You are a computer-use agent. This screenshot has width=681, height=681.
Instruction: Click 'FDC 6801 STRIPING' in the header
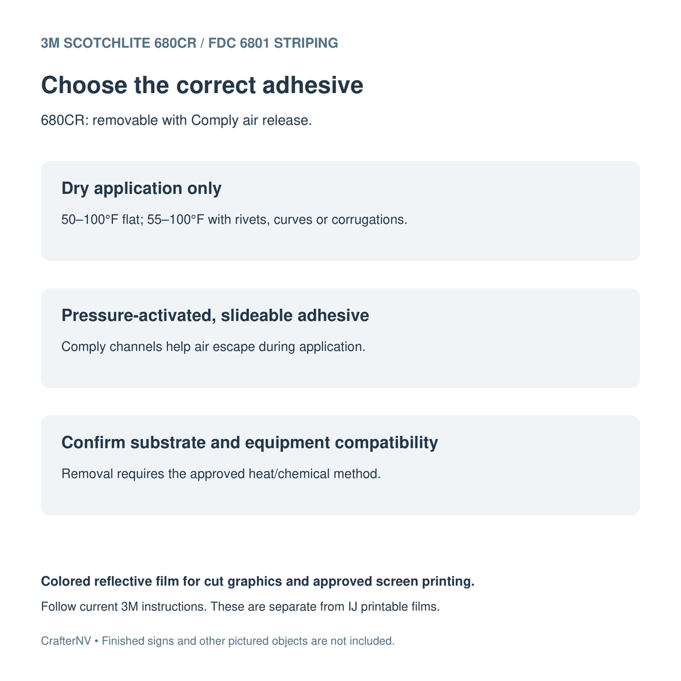pos(273,43)
